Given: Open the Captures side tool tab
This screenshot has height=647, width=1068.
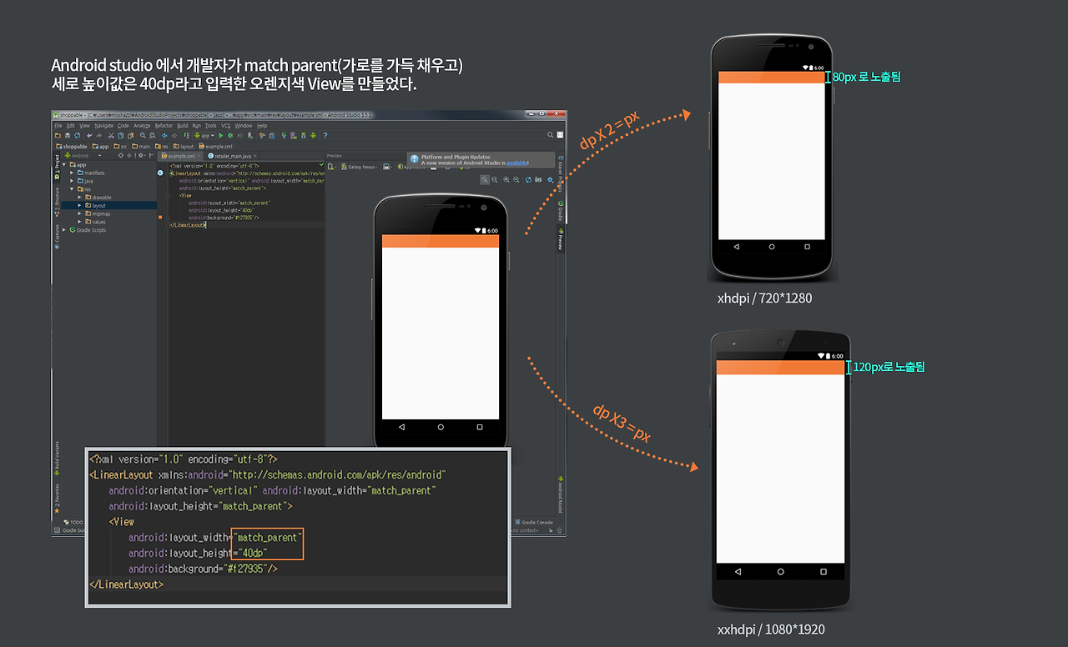Looking at the screenshot, I should coord(57,235).
